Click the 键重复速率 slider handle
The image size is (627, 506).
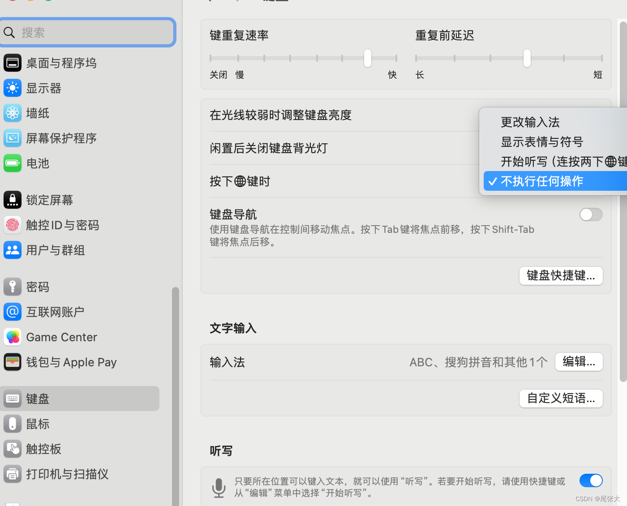point(367,58)
